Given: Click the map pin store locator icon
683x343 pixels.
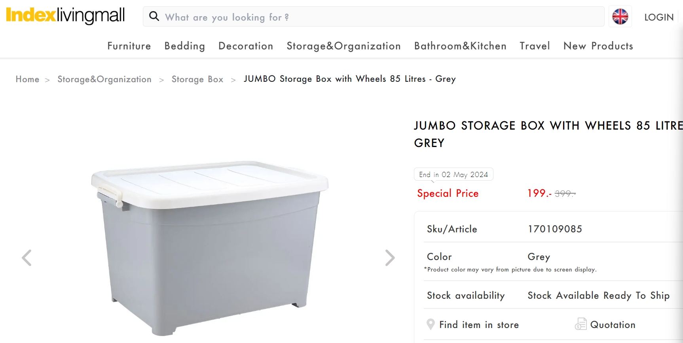Looking at the screenshot, I should point(431,324).
